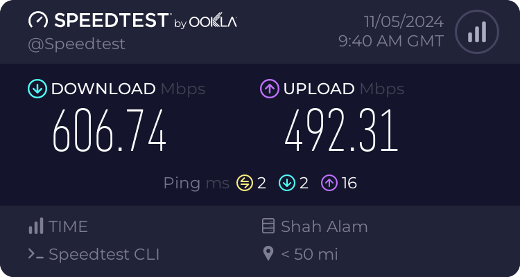Click the Shah Alam server name

324,226
